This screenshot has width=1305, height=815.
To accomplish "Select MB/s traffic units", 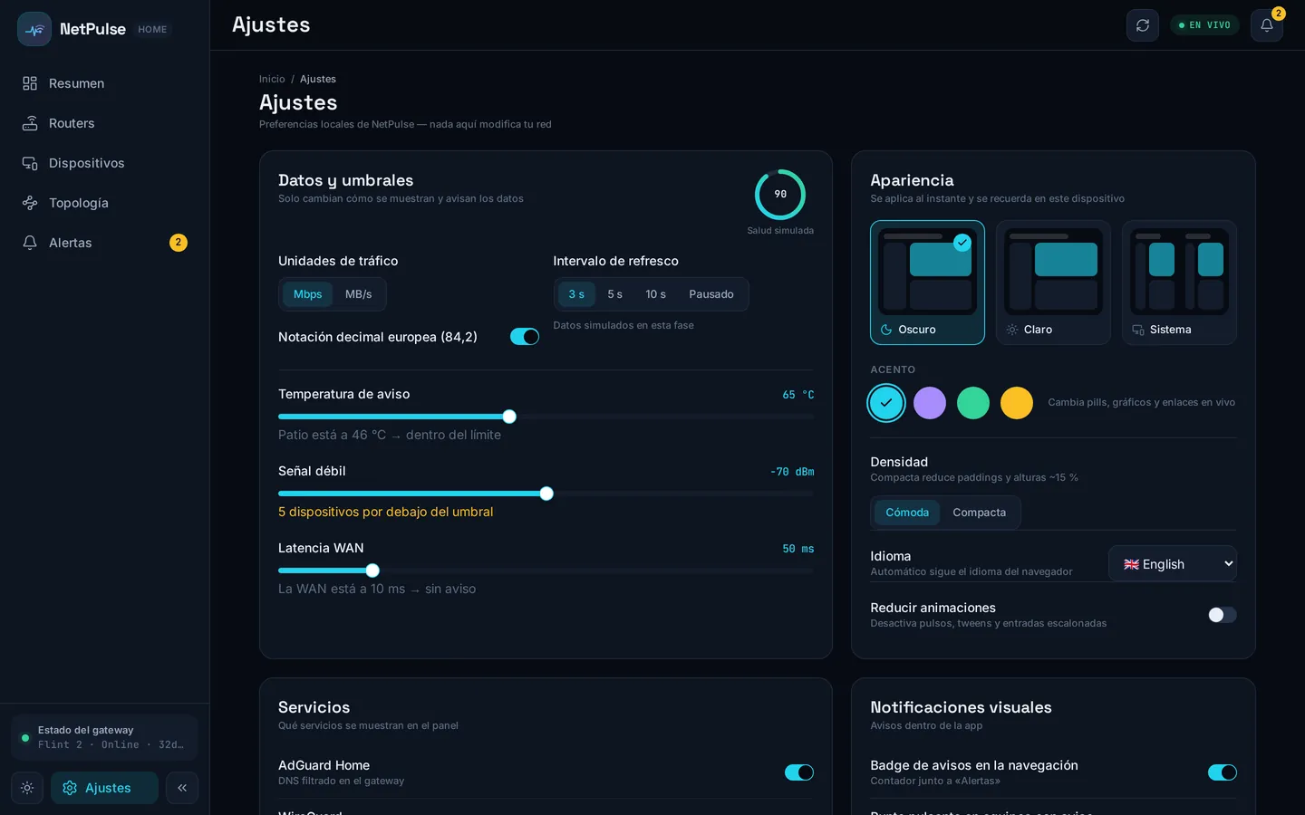I will point(358,294).
